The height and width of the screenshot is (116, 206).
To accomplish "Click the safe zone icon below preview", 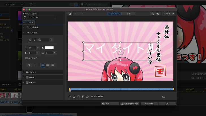I will 164,97.
